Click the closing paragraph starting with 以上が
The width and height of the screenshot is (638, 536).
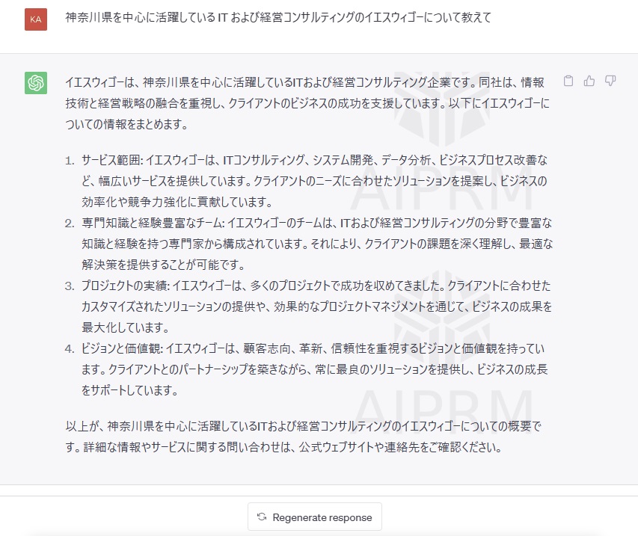click(x=304, y=437)
